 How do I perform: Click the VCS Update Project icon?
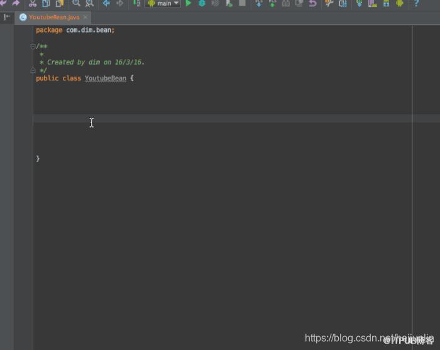pos(259,3)
